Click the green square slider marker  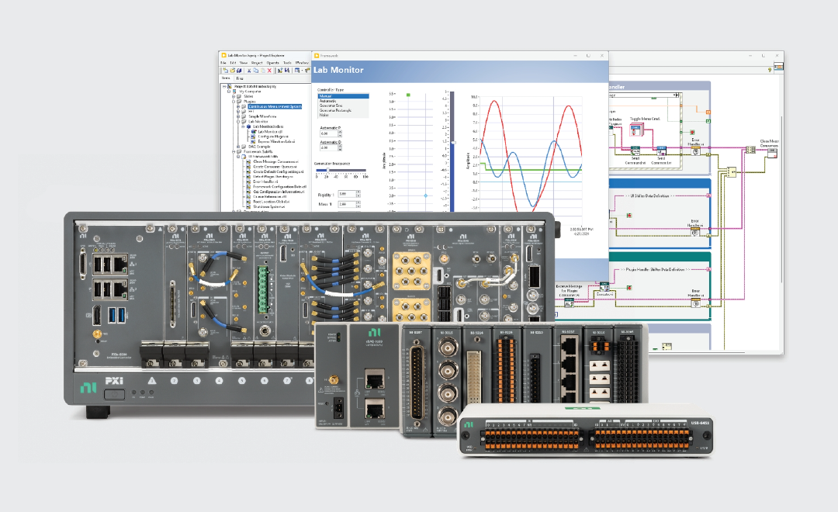pos(408,95)
